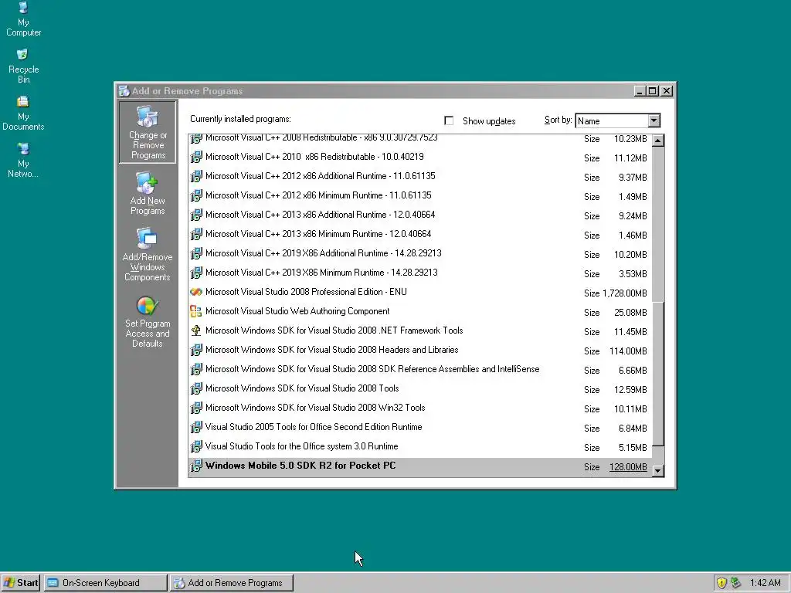The image size is (791, 593).
Task: Click scrollbar up arrow in programs list
Action: (658, 141)
